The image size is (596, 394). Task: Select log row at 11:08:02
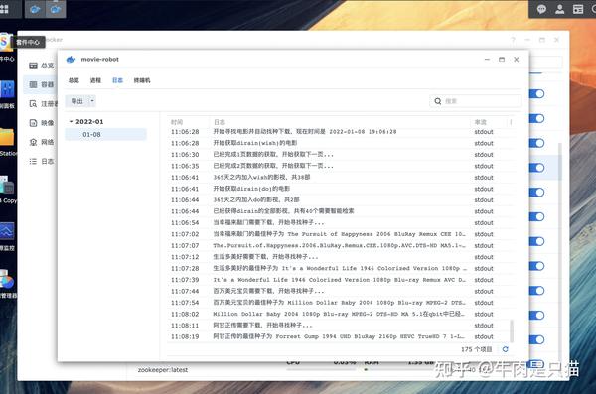click(x=341, y=314)
